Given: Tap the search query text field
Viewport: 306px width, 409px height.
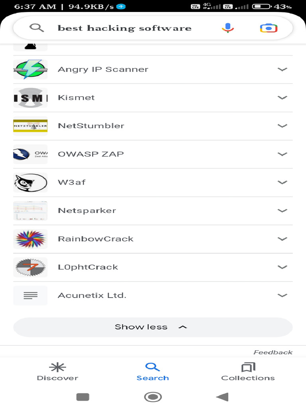Looking at the screenshot, I should (x=125, y=28).
